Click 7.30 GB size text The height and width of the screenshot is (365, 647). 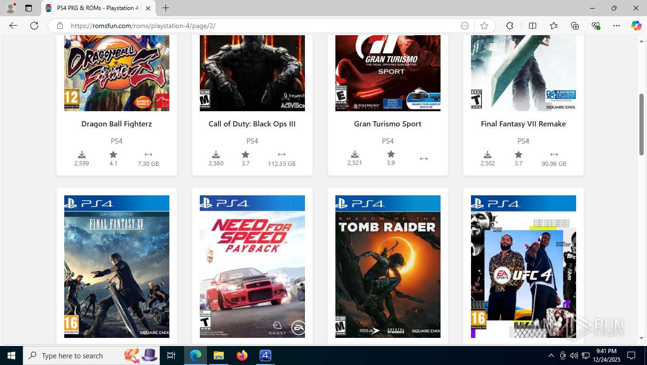coord(148,163)
